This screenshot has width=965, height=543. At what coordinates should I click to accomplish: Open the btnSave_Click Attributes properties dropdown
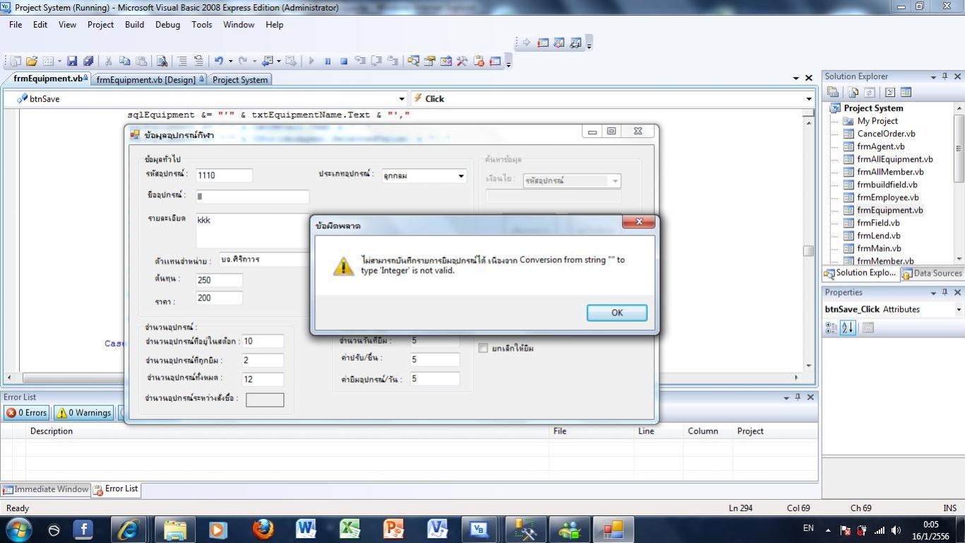(x=959, y=310)
